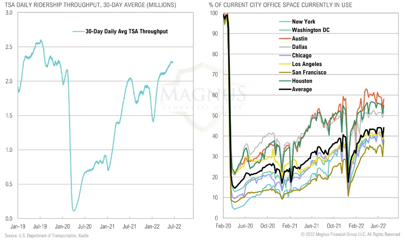Click the Jan-19 x-axis label

(x=17, y=225)
